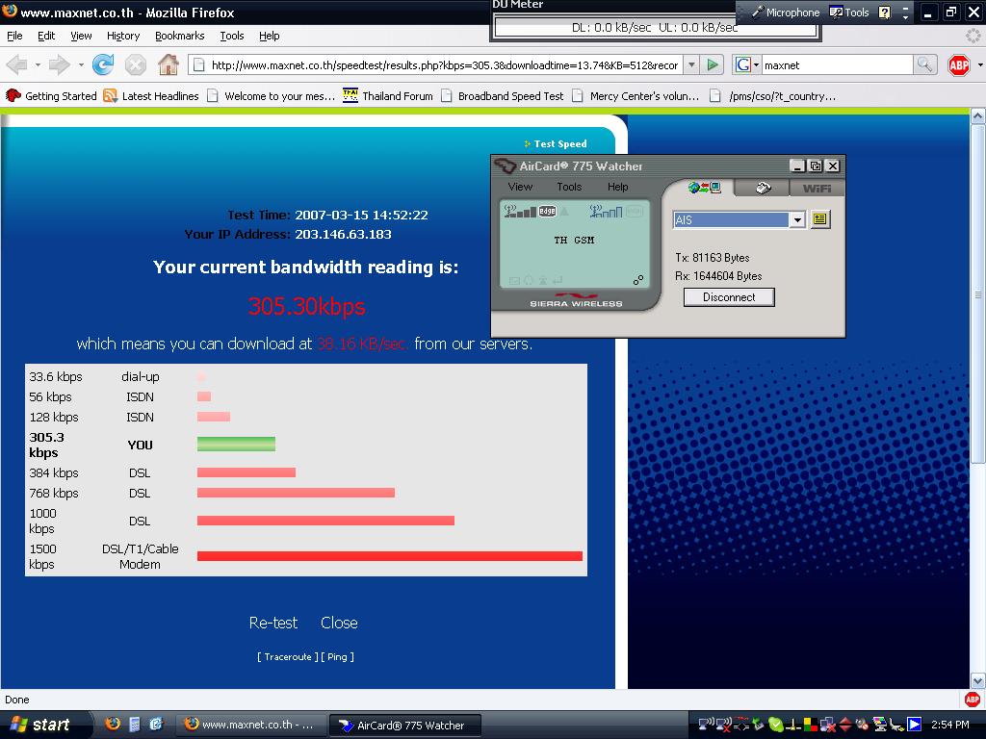Click the search magnifier icon
This screenshot has height=739, width=986.
(x=924, y=64)
